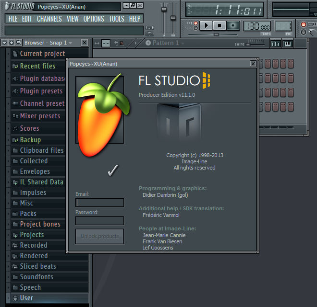
Task: Open Soundfonts folder in browser
Action: [x=37, y=277]
